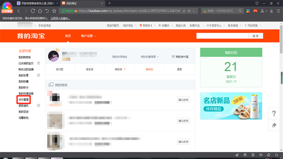Open 我的支付宝 link
Image resolution: width=283 pixels, height=159 pixels.
[180, 57]
